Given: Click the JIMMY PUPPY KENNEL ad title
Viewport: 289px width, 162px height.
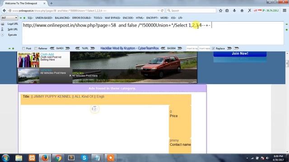Looking at the screenshot, I should point(68,96).
